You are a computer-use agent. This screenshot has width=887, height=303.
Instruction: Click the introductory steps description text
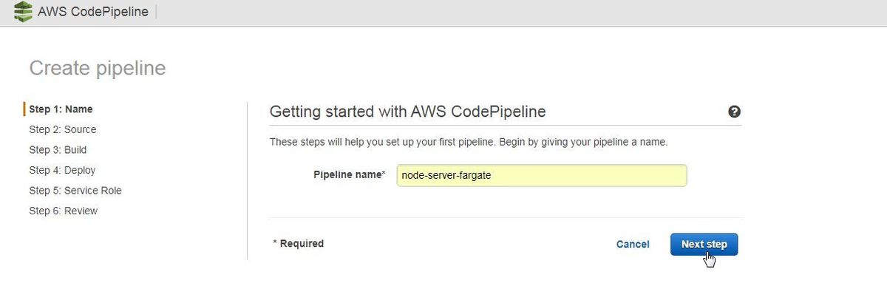pyautogui.click(x=469, y=141)
